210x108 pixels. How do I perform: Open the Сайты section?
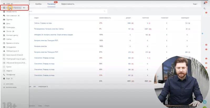pyautogui.click(x=9, y=39)
